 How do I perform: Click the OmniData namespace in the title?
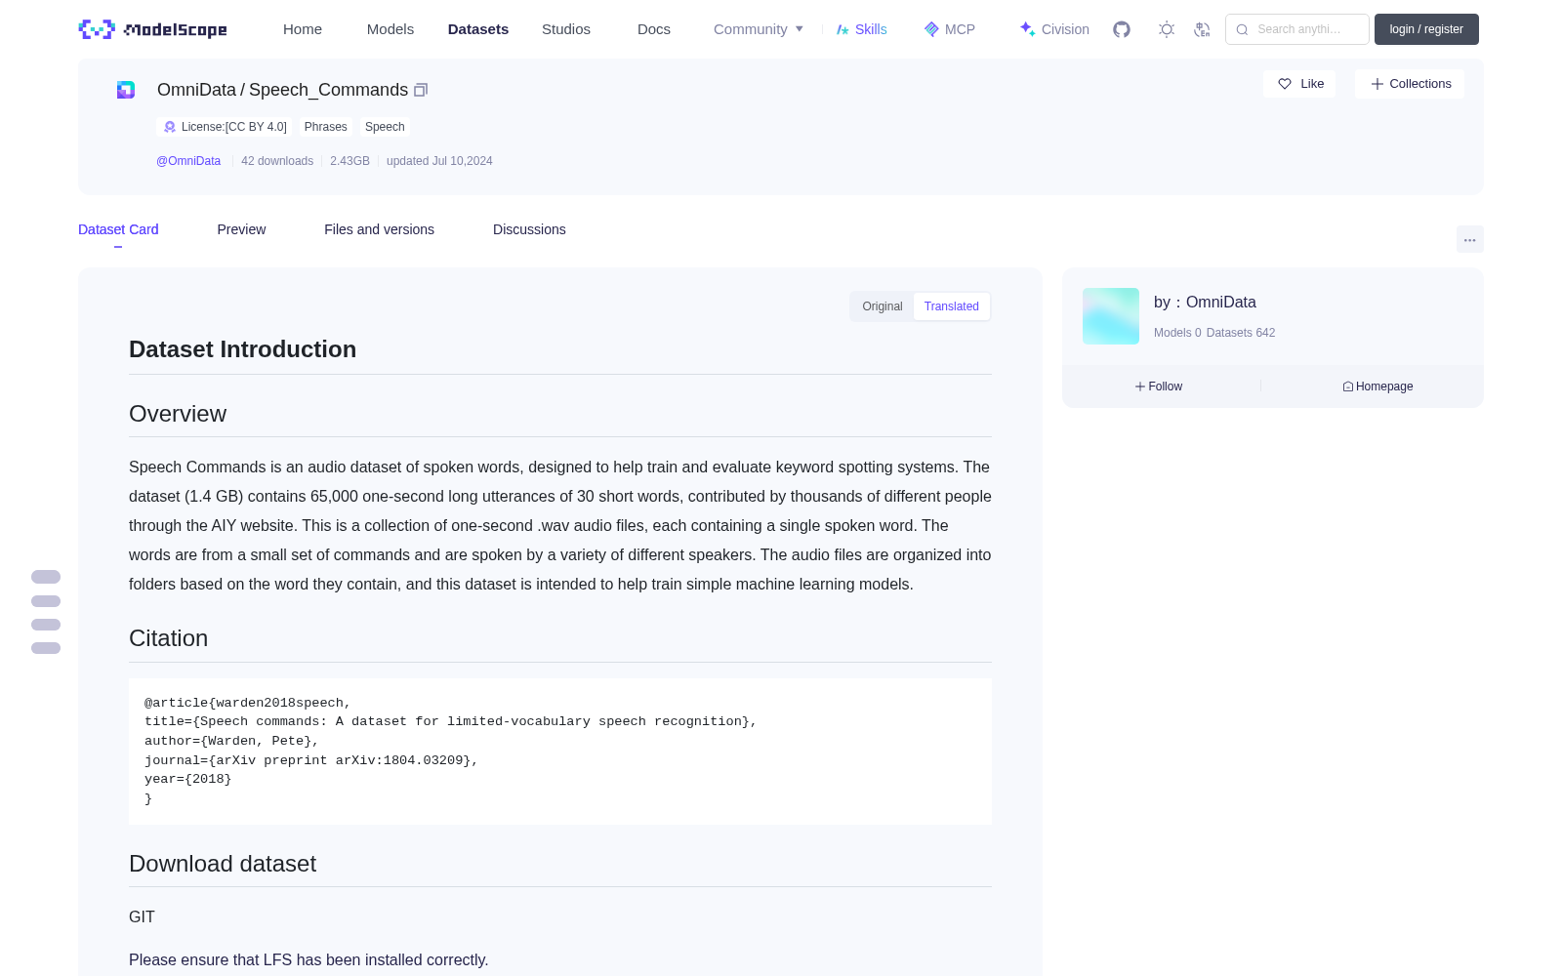point(196,90)
